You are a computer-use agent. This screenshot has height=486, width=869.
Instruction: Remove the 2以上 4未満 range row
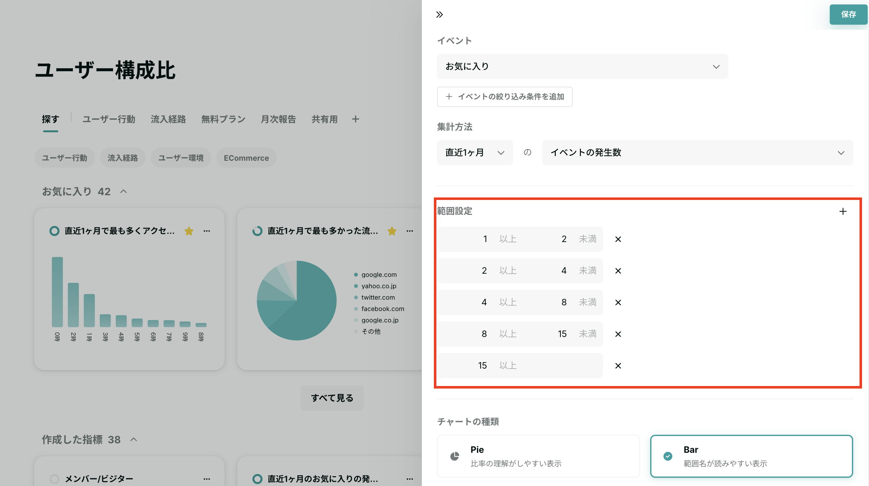618,271
